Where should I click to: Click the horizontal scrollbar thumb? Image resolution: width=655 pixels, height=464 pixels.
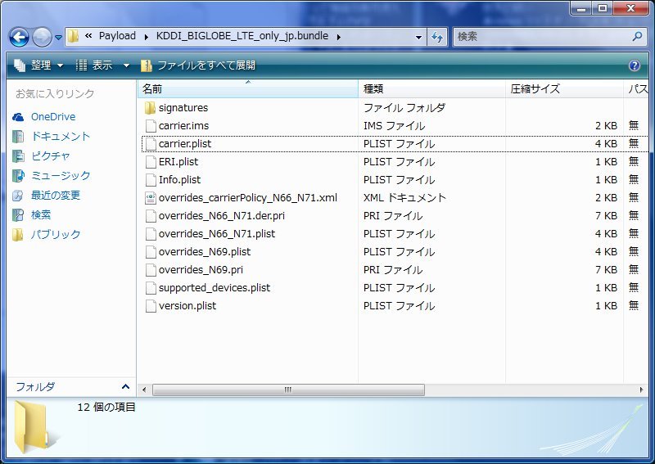click(x=287, y=390)
